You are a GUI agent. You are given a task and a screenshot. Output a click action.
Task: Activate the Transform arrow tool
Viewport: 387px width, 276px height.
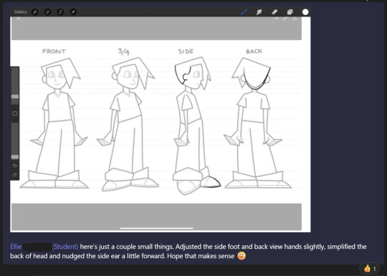click(73, 12)
